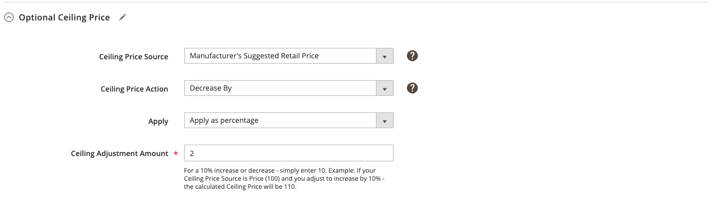Focus the Ceiling Adjustment Amount field
Screen dimensions: 711x204
[288, 153]
